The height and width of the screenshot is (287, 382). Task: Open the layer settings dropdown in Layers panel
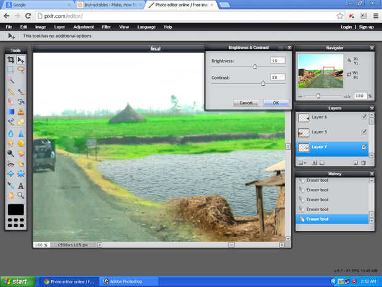click(x=302, y=163)
